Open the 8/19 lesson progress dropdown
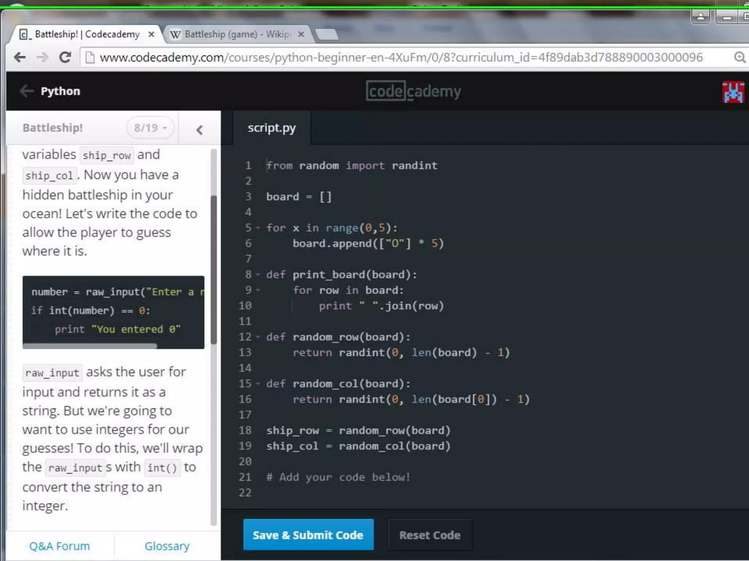 [150, 128]
